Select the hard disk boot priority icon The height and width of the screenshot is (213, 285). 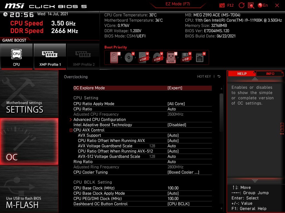click(x=114, y=58)
